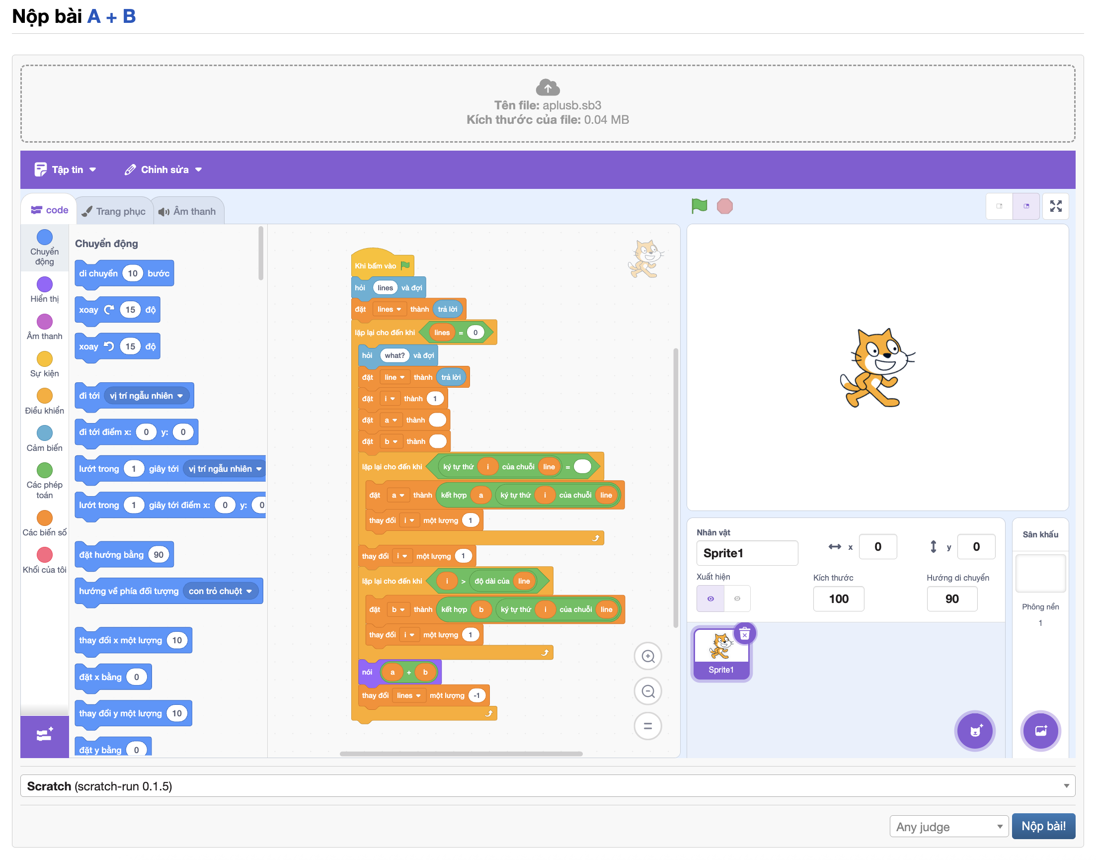Image resolution: width=1096 pixels, height=860 pixels.
Task: Click the horizontal workspace scrollbar
Action: tap(461, 754)
